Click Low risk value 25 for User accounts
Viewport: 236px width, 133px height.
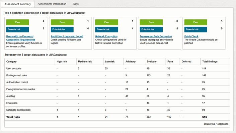[106, 69]
